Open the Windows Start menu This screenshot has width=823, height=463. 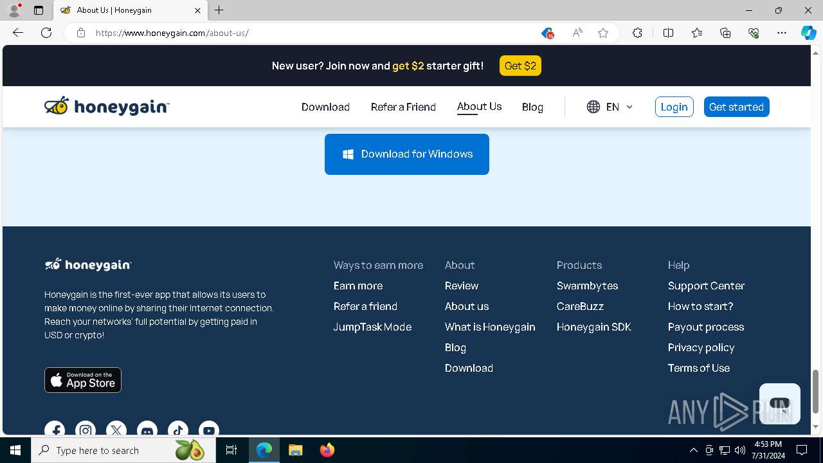(x=15, y=450)
